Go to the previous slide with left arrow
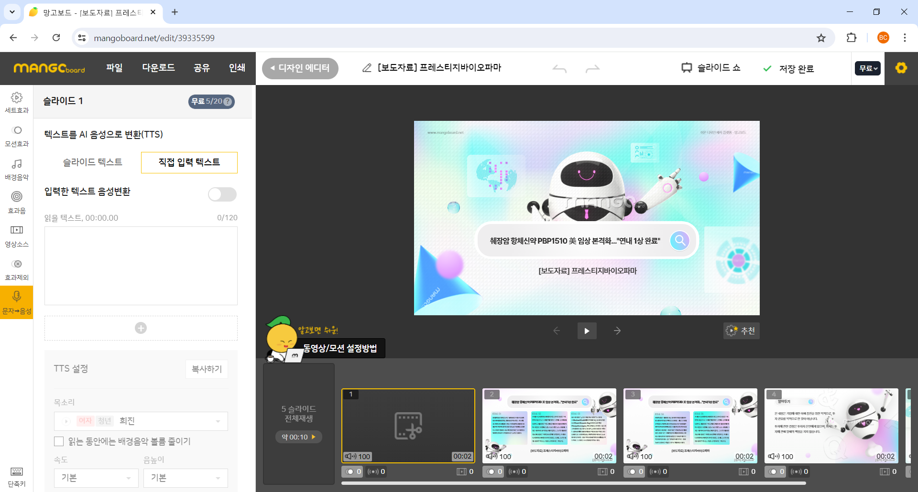Screen dimensions: 918x492 click(x=557, y=331)
